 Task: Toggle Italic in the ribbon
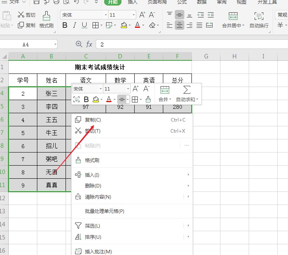click(x=75, y=25)
